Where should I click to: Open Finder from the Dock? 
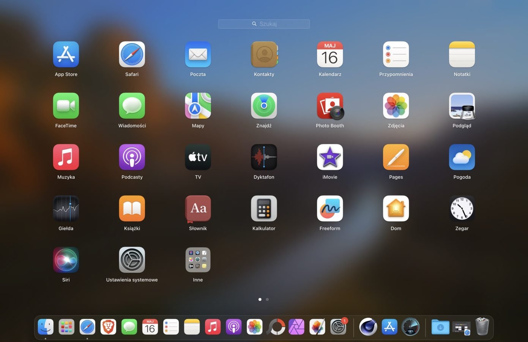(x=46, y=327)
